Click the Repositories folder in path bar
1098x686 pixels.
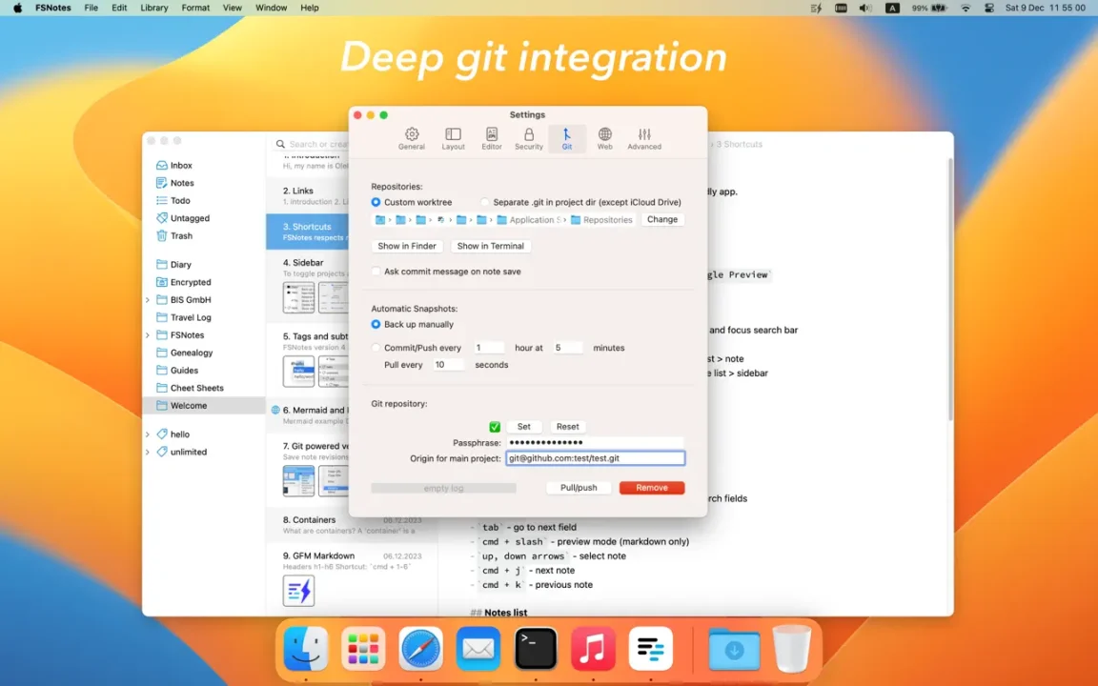601,220
